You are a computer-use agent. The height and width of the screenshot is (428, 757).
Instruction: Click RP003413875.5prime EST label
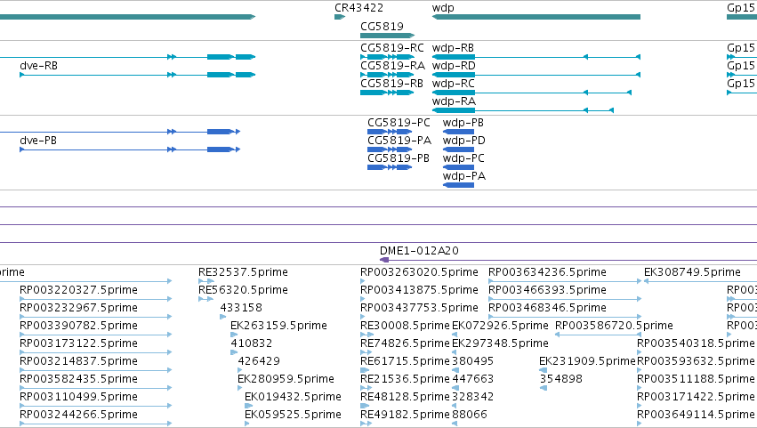click(419, 290)
